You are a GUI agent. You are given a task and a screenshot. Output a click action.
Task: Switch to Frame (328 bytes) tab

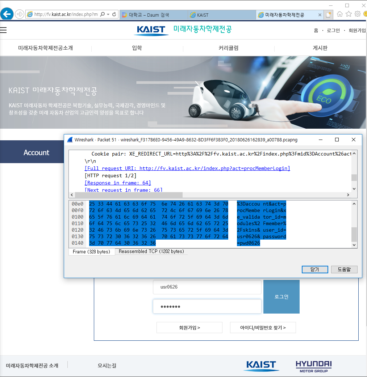click(92, 252)
